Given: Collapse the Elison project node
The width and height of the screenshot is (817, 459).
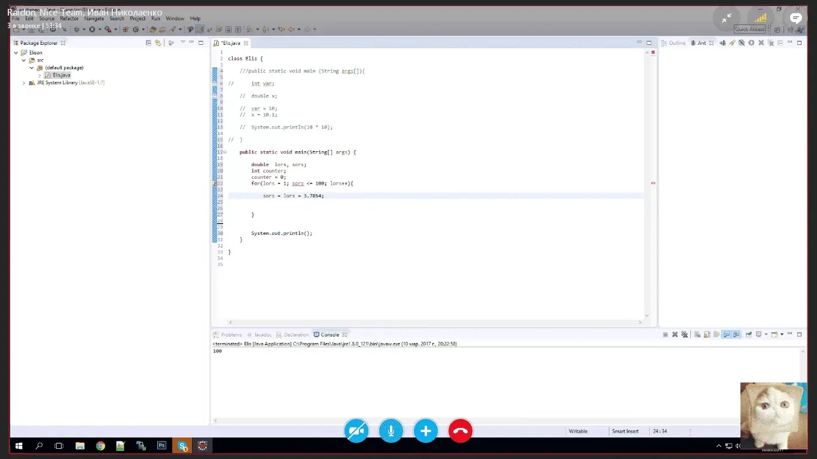Looking at the screenshot, I should [16, 53].
